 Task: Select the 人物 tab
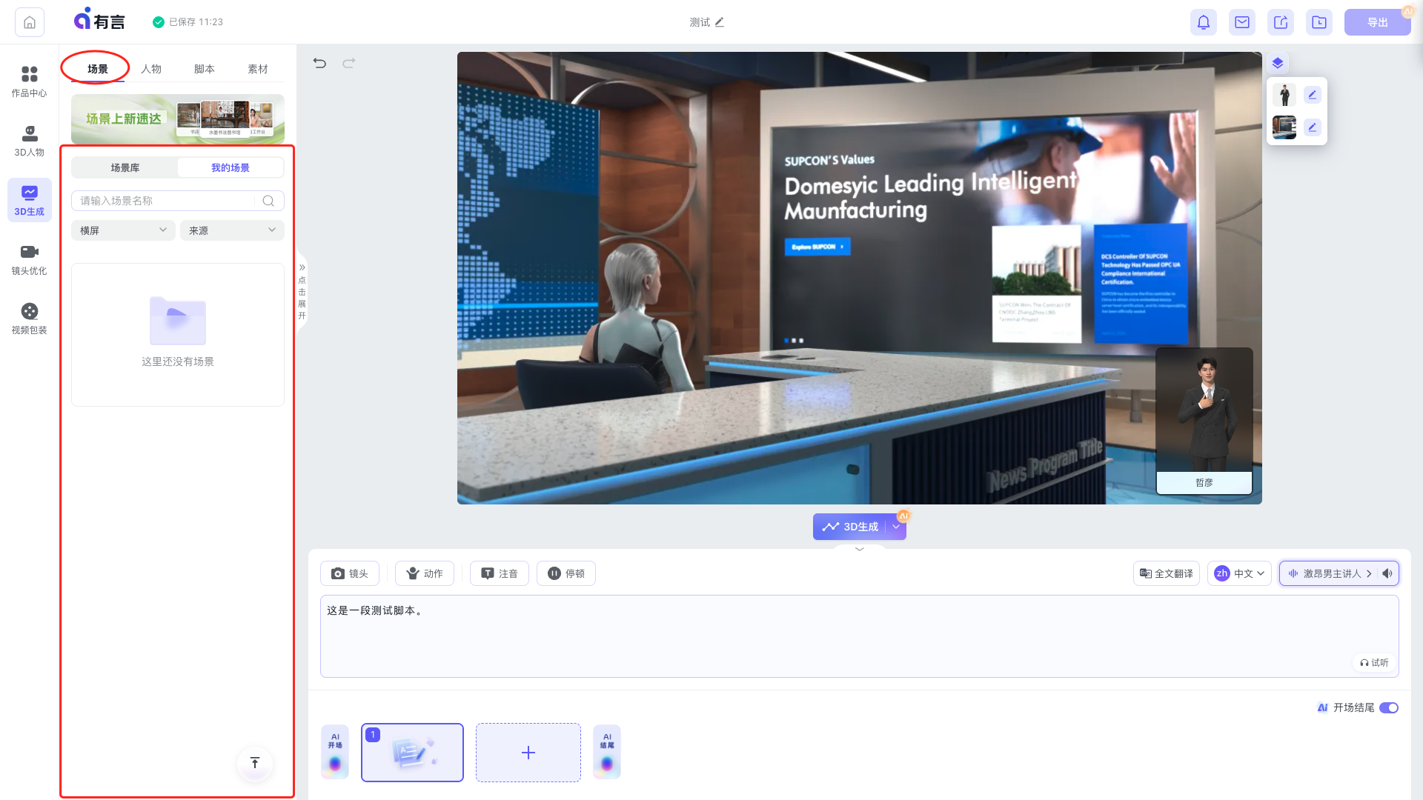(151, 69)
